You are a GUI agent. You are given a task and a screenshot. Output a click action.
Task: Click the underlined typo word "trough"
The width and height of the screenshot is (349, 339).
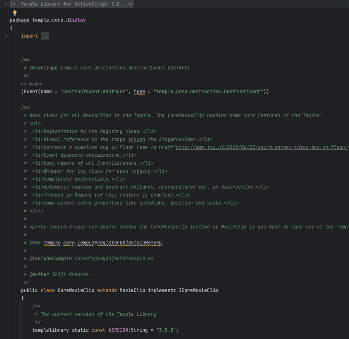(x=137, y=139)
